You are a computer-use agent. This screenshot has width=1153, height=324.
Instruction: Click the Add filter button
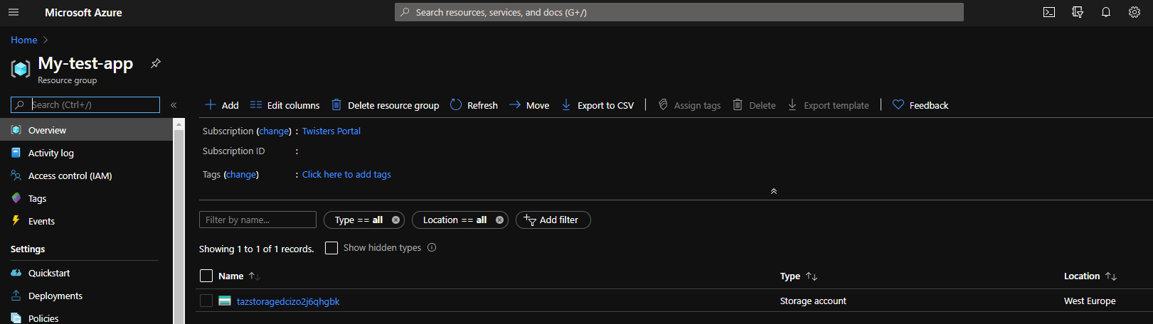tap(553, 220)
